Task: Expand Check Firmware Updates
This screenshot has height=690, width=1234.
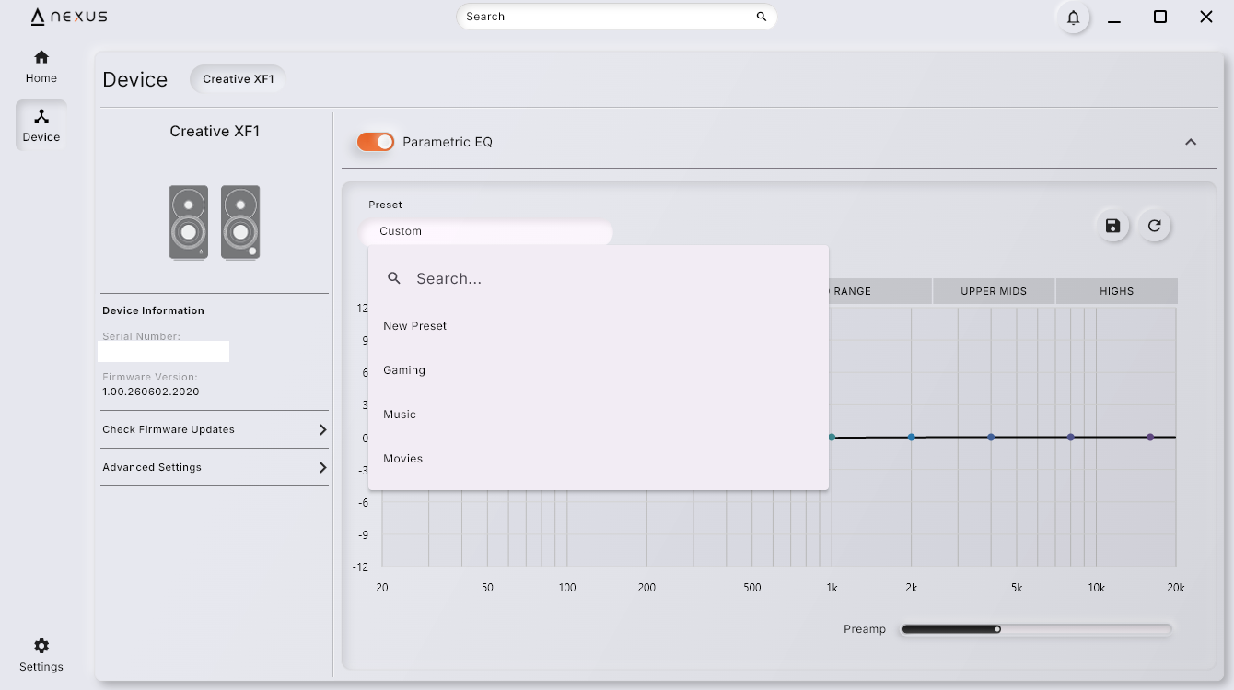Action: click(215, 429)
